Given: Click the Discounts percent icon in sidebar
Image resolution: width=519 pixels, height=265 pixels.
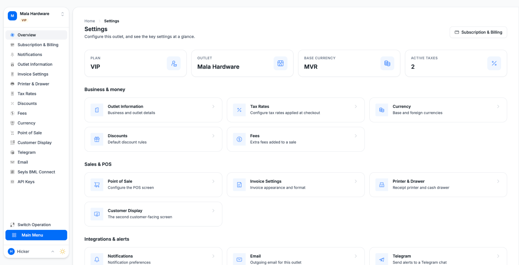Looking at the screenshot, I should coord(12,103).
